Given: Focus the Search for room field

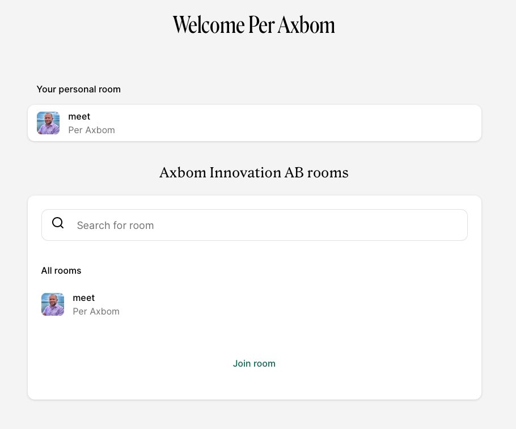Looking at the screenshot, I should (255, 225).
